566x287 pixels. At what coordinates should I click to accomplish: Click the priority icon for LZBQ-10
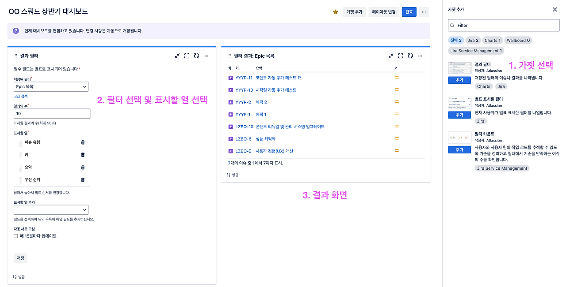pyautogui.click(x=396, y=126)
